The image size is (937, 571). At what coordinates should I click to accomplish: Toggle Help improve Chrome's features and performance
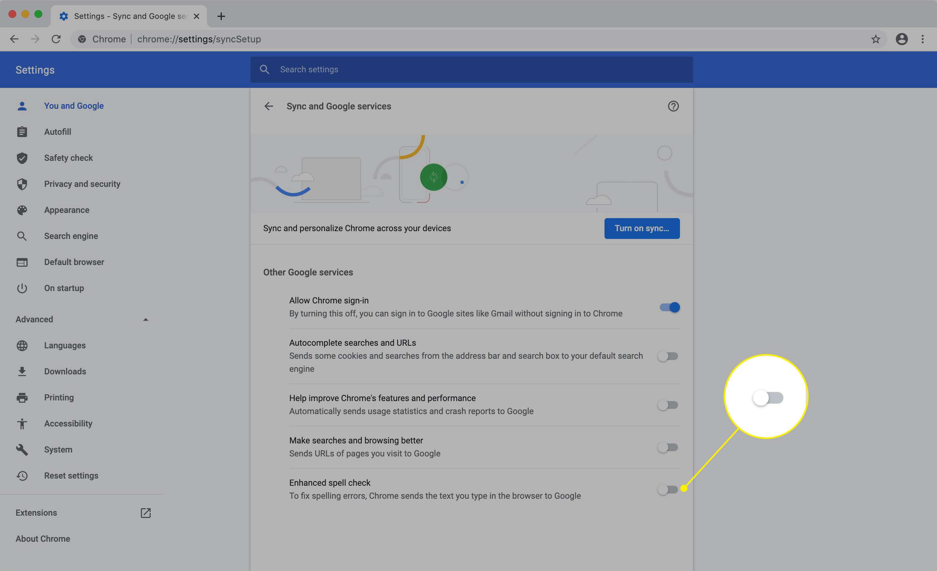click(x=668, y=405)
